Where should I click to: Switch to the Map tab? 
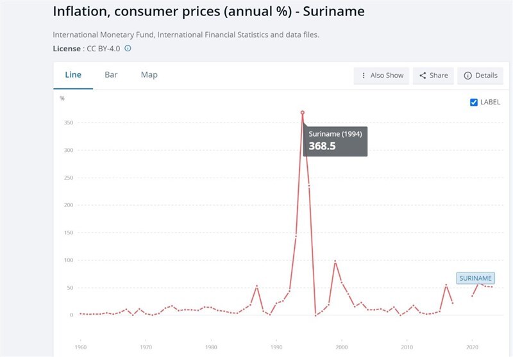pyautogui.click(x=149, y=75)
